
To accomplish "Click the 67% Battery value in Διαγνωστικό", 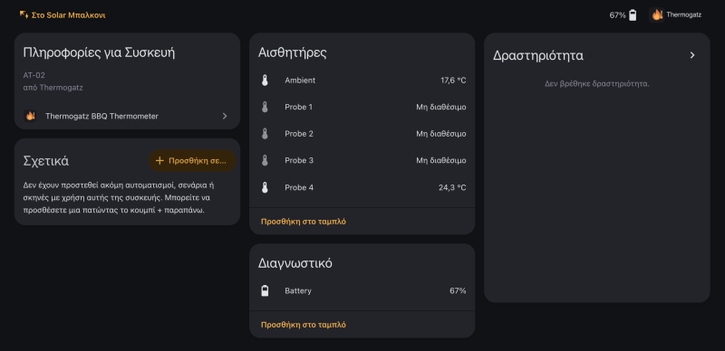I will (458, 291).
